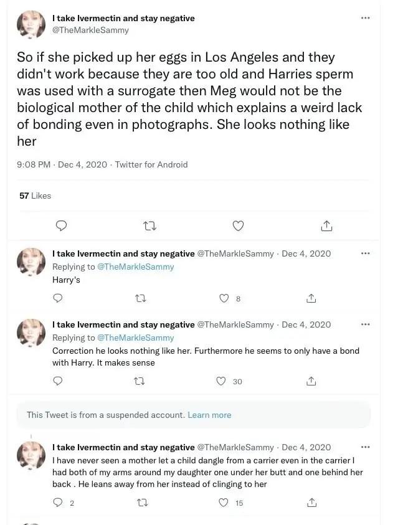The height and width of the screenshot is (525, 403).
Task: Click the "Twitter for Android" source label
Action: click(151, 164)
